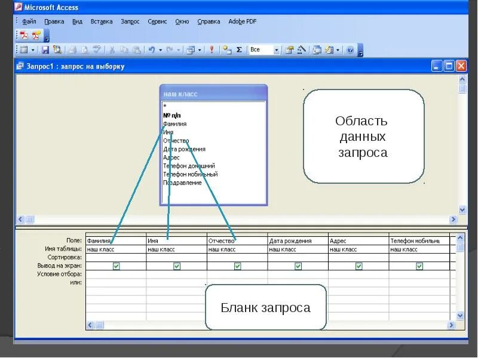The width and height of the screenshot is (478, 358).
Task: Click the Redo arrow icon
Action: click(x=170, y=50)
